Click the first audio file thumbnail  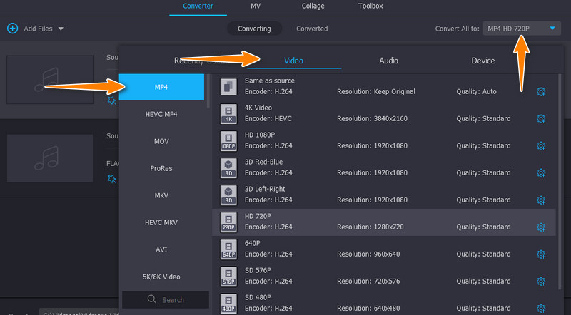pos(50,79)
